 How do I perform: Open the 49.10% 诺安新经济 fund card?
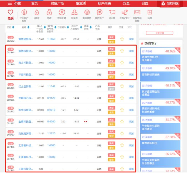click(160, 73)
